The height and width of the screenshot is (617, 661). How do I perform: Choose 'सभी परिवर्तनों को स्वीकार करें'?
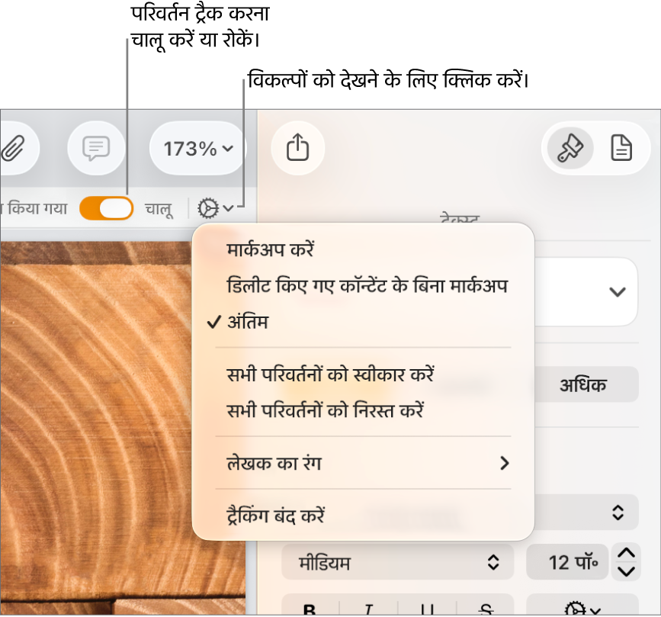[363, 374]
